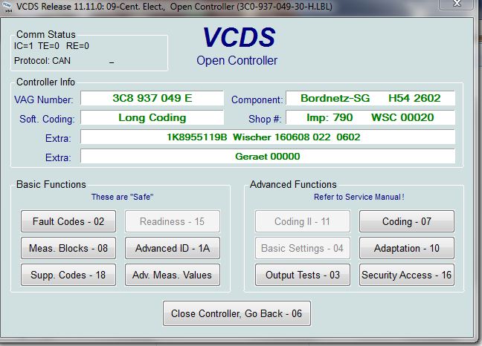Select the Component field Bordnetz-SG
The width and height of the screenshot is (482, 346).
[x=370, y=98]
